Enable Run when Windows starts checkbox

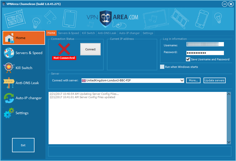[162, 67]
